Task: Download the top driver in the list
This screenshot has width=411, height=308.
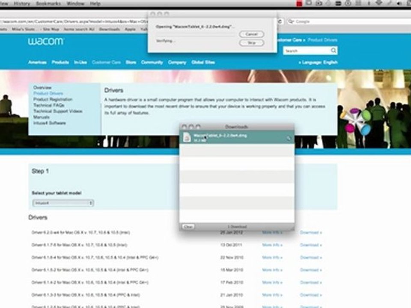Action: pos(311,232)
